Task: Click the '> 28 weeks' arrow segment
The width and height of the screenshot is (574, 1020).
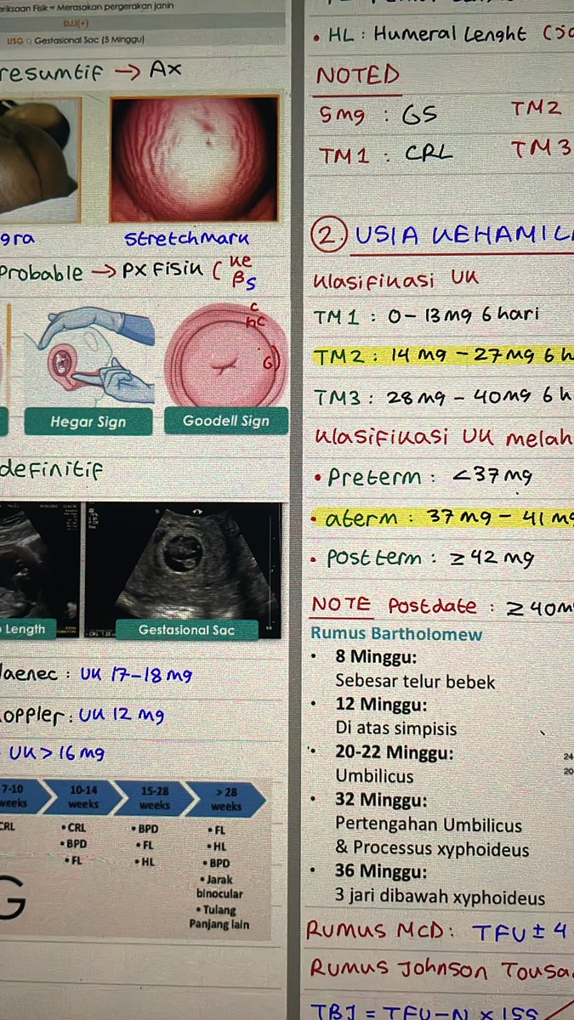Action: tap(225, 802)
